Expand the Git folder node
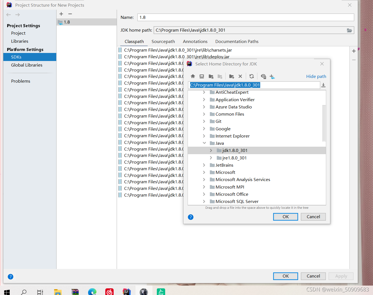 pyautogui.click(x=204, y=121)
